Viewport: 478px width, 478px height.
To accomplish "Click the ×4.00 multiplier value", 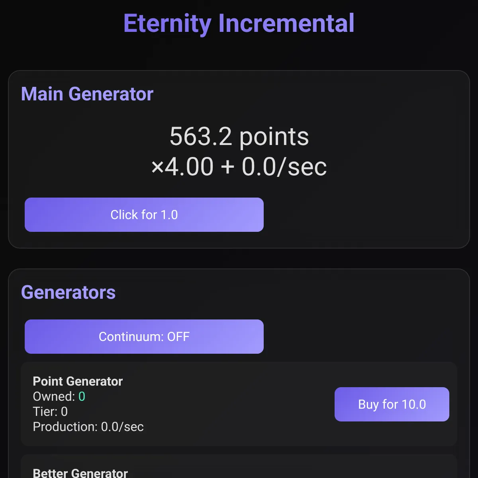I will click(x=182, y=167).
